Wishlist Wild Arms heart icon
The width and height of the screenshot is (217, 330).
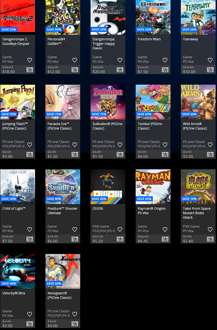pyautogui.click(x=210, y=145)
